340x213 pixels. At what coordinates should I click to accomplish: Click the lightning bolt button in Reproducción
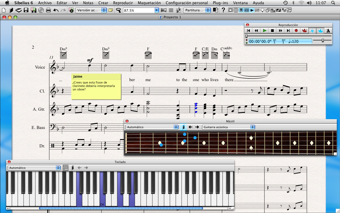tap(312, 31)
